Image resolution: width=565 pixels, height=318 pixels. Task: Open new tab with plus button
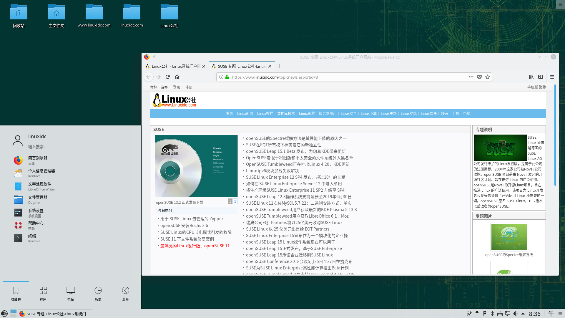point(280,66)
